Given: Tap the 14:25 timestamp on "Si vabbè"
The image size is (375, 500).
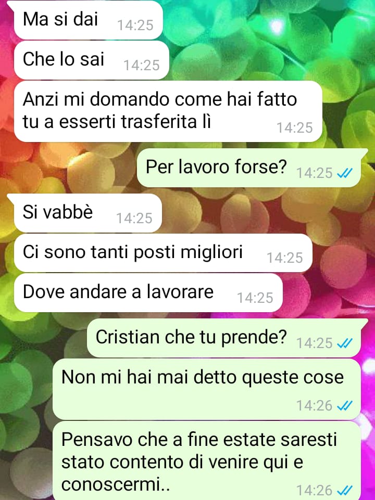Looking at the screenshot, I should point(134,219).
